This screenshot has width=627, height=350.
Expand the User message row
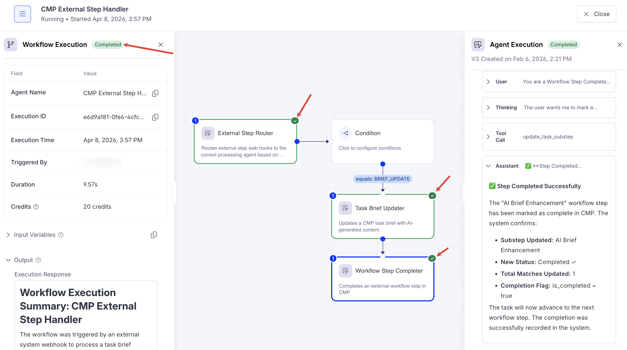488,82
